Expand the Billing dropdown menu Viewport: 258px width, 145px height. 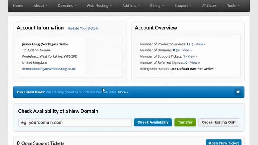[157, 6]
